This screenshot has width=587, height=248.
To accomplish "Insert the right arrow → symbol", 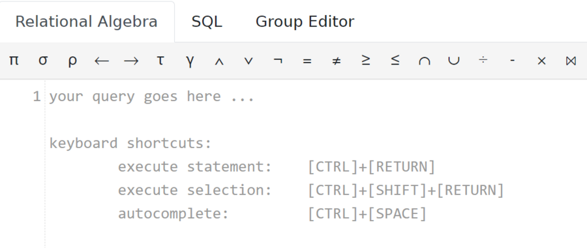I will (130, 60).
